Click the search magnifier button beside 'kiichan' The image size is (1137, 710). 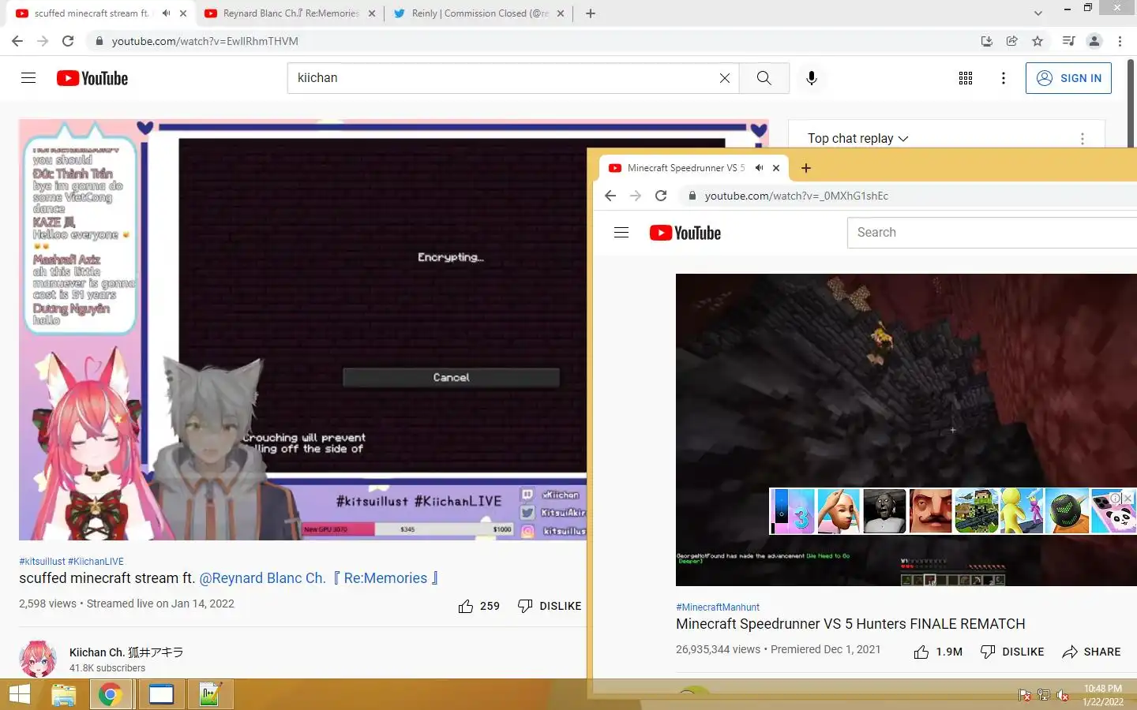click(x=764, y=78)
